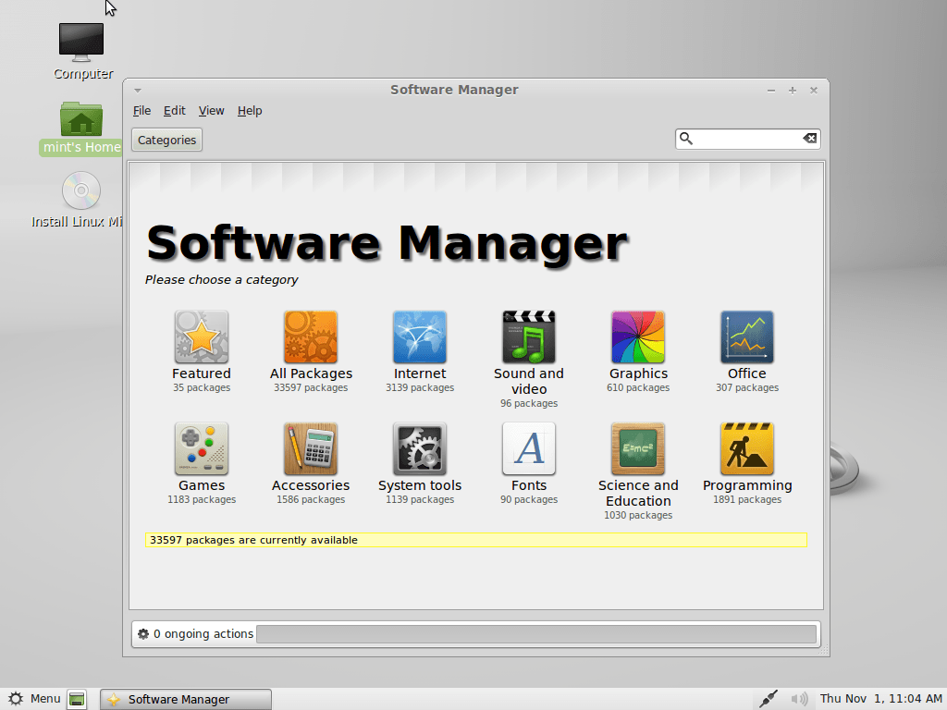Open the window menu arrow in title bar

tap(138, 91)
